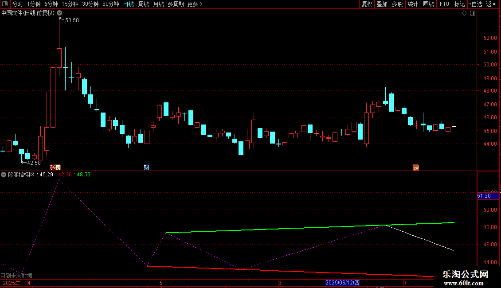This screenshot has height=288, width=501.
Task: Expand dropdown next to 中国软件 title
Action: click(59, 13)
